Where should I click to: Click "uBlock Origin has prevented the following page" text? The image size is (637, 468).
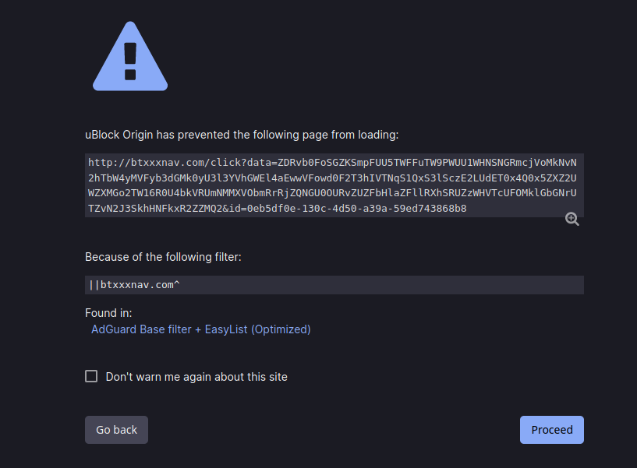click(207, 135)
